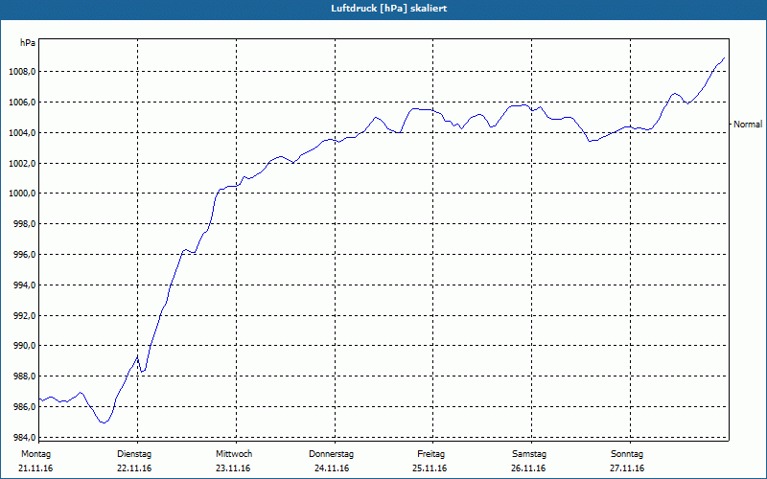The image size is (767, 479).
Task: Click the 'Samstag' day label
Action: coord(529,454)
